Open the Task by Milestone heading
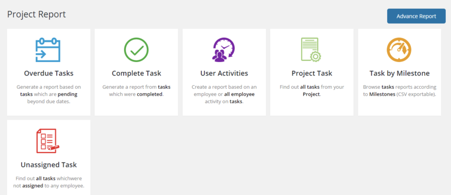 pyautogui.click(x=399, y=73)
